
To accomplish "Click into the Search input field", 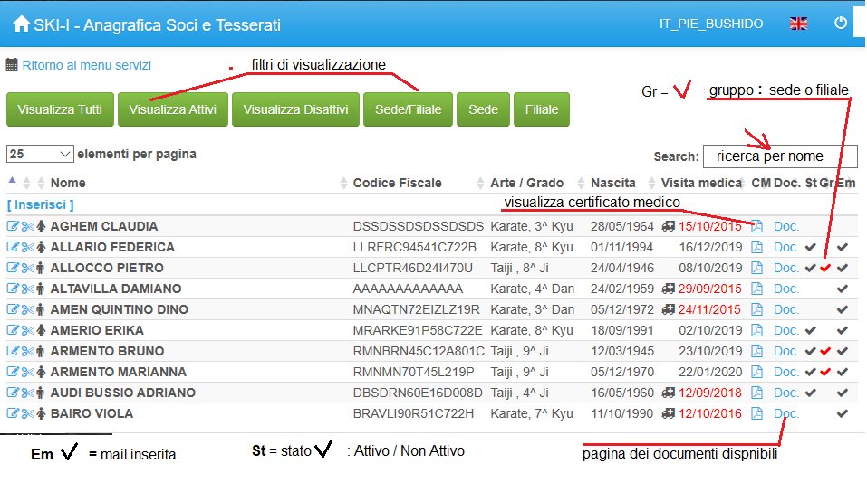I will [779, 156].
